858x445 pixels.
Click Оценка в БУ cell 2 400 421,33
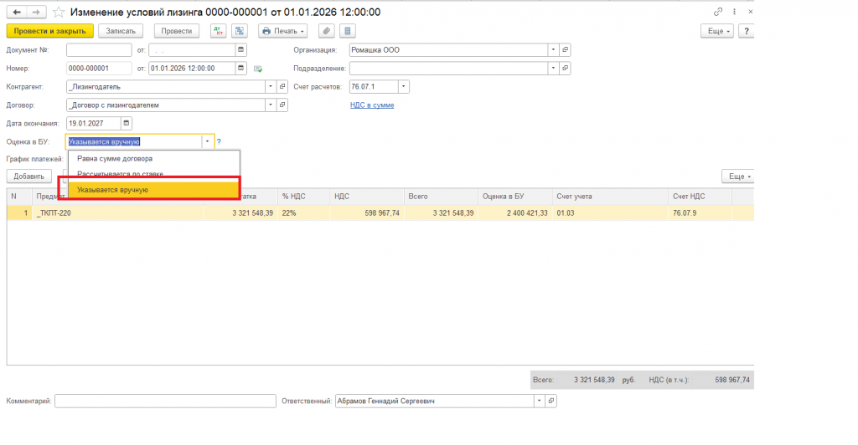click(x=515, y=213)
